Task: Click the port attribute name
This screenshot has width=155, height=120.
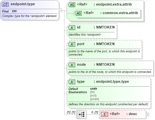Action: (x=81, y=44)
